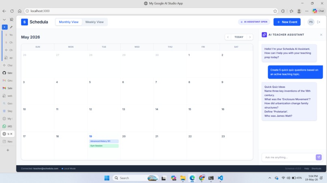Open the Help link in footer
Viewport: 327px width, 183px height.
pos(306,168)
